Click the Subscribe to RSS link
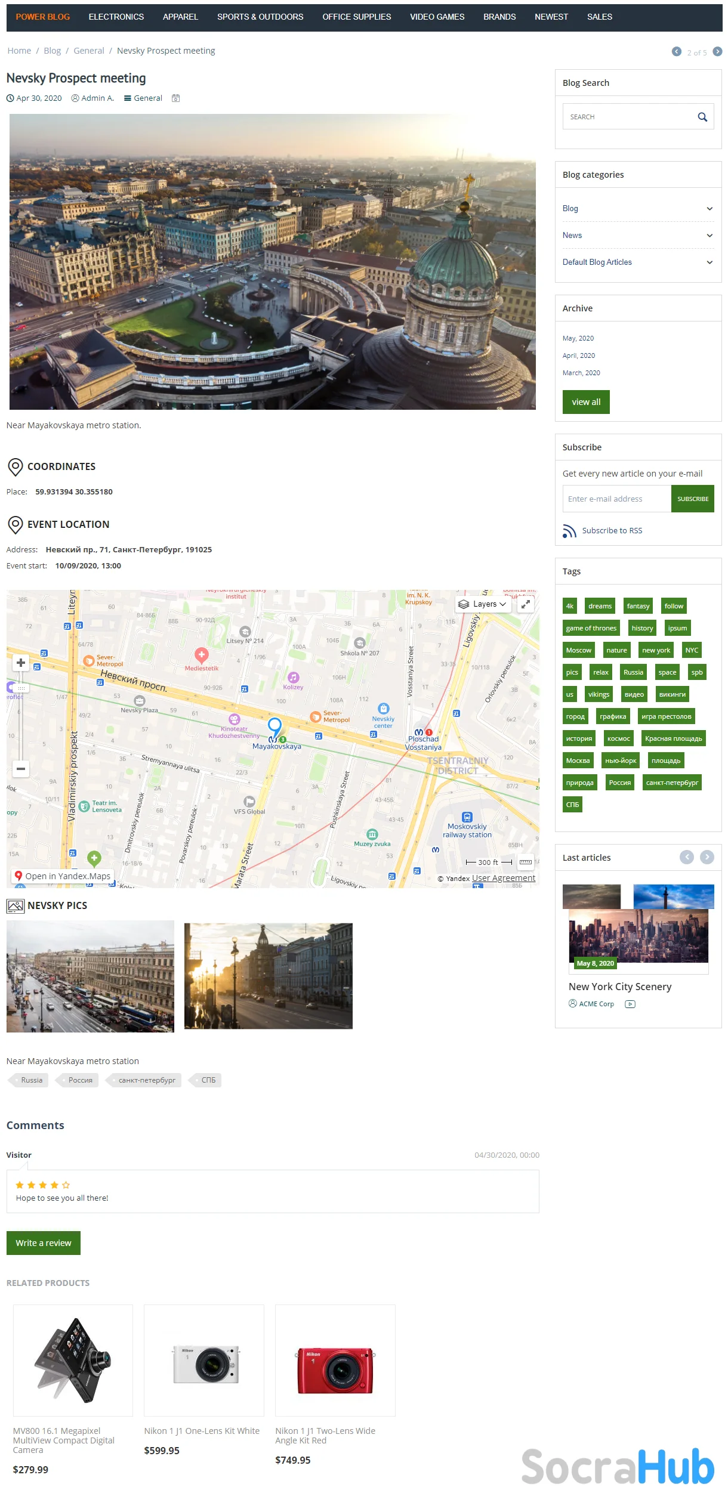The height and width of the screenshot is (1487, 728). (612, 531)
